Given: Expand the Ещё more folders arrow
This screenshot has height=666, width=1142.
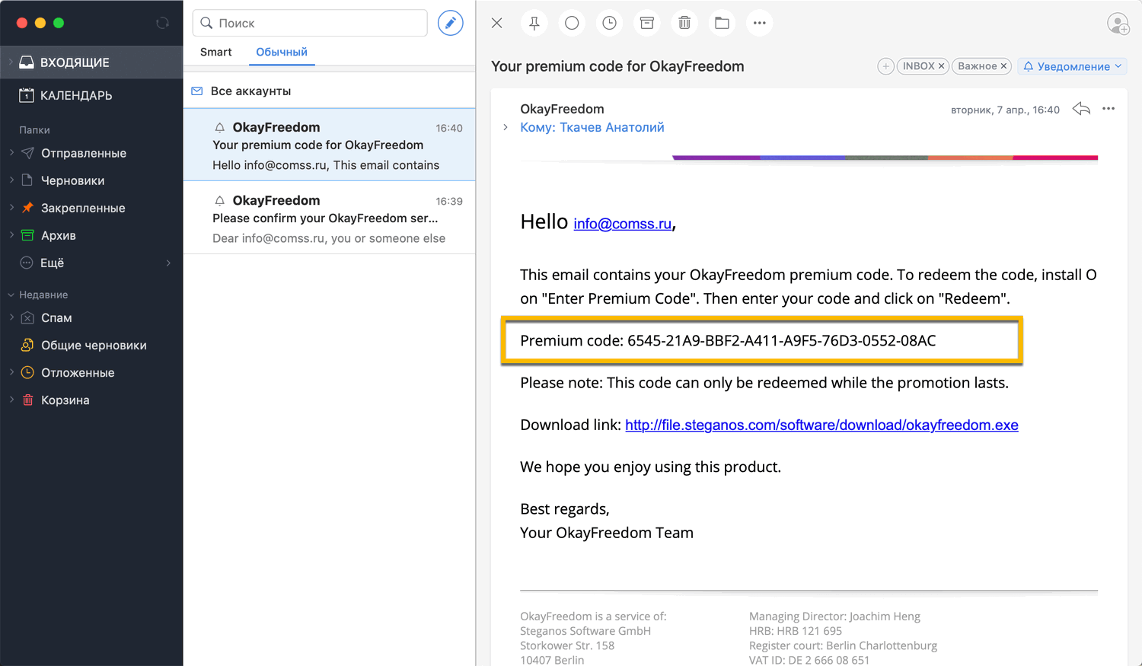Looking at the screenshot, I should pos(168,263).
